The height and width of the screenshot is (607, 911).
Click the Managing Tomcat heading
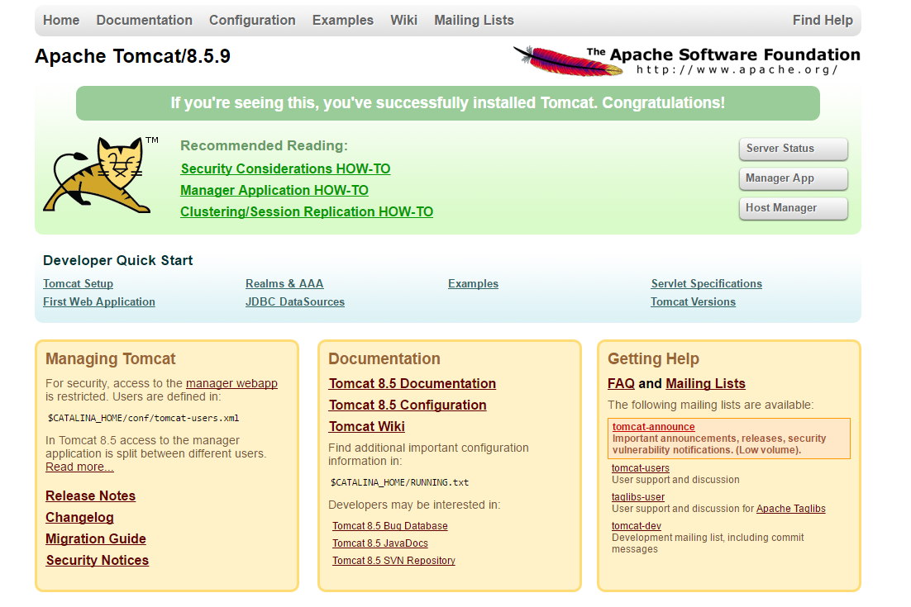point(111,358)
